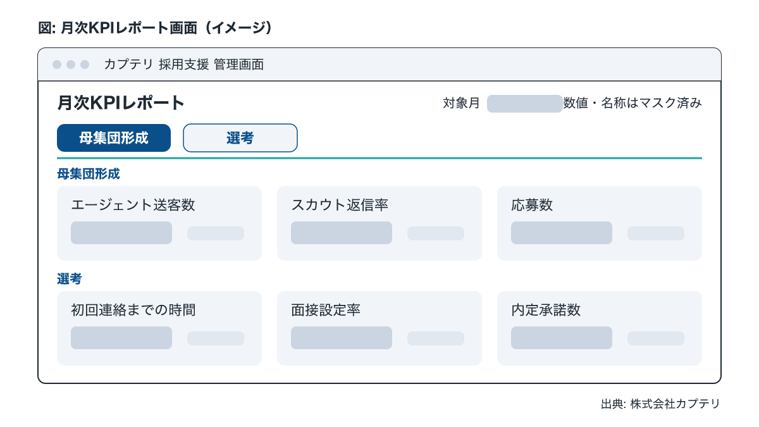The width and height of the screenshot is (759, 427).
Task: Click the 月次KPIレポート heading
Action: tap(121, 103)
